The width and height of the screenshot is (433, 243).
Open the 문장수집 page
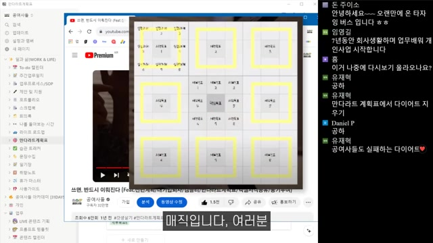coord(27,157)
